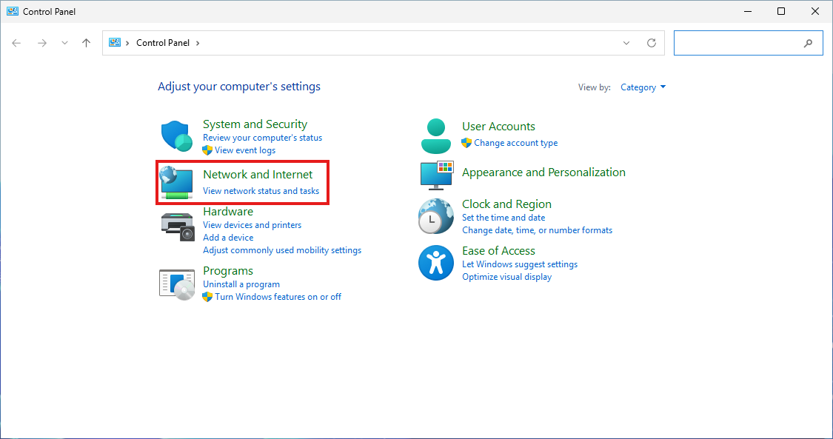This screenshot has height=439, width=833.
Task: Expand the chevron after Control Panel breadcrumb
Action: pyautogui.click(x=198, y=43)
